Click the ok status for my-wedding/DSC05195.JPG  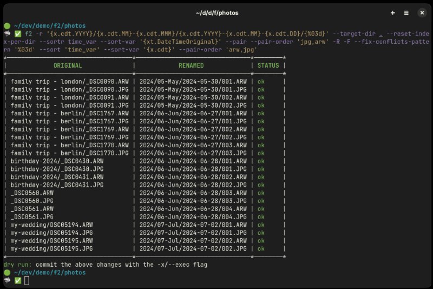coord(261,248)
